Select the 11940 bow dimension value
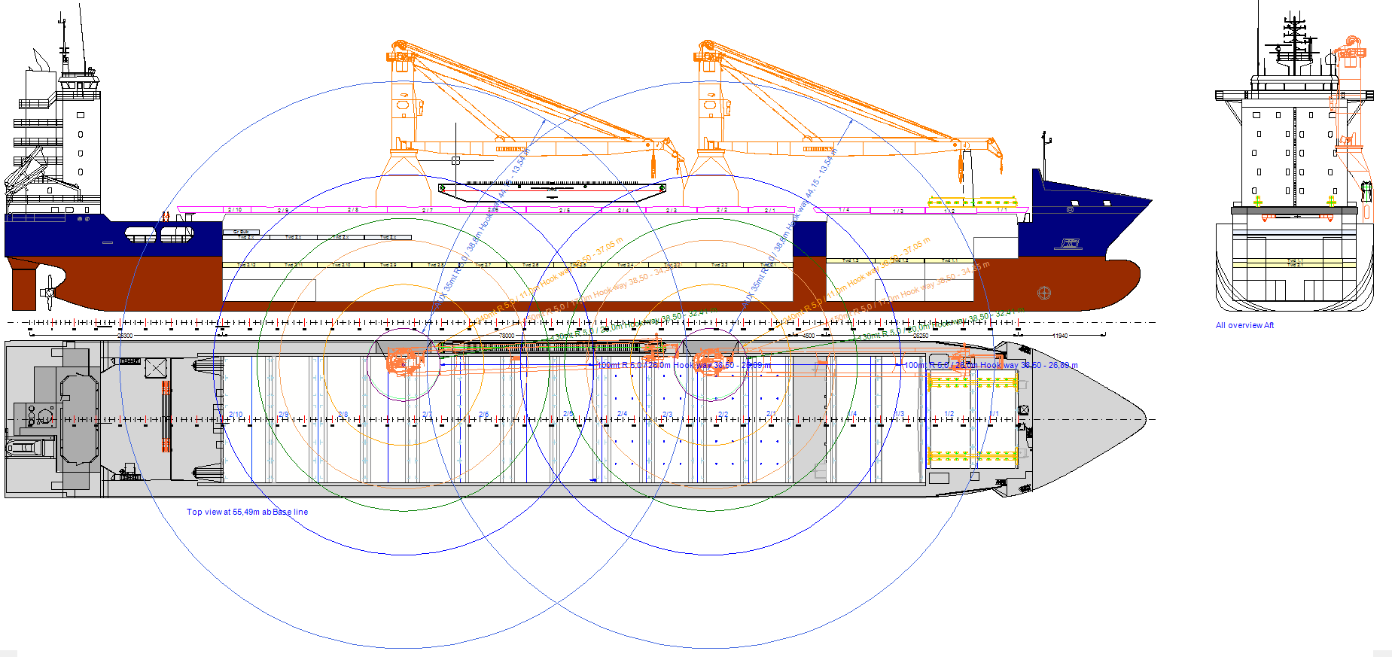Screen dimensions: 1392x657 tap(1060, 336)
